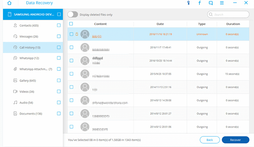Click the search magnifier icon
Screen dimensions: 254x147
[210, 14]
